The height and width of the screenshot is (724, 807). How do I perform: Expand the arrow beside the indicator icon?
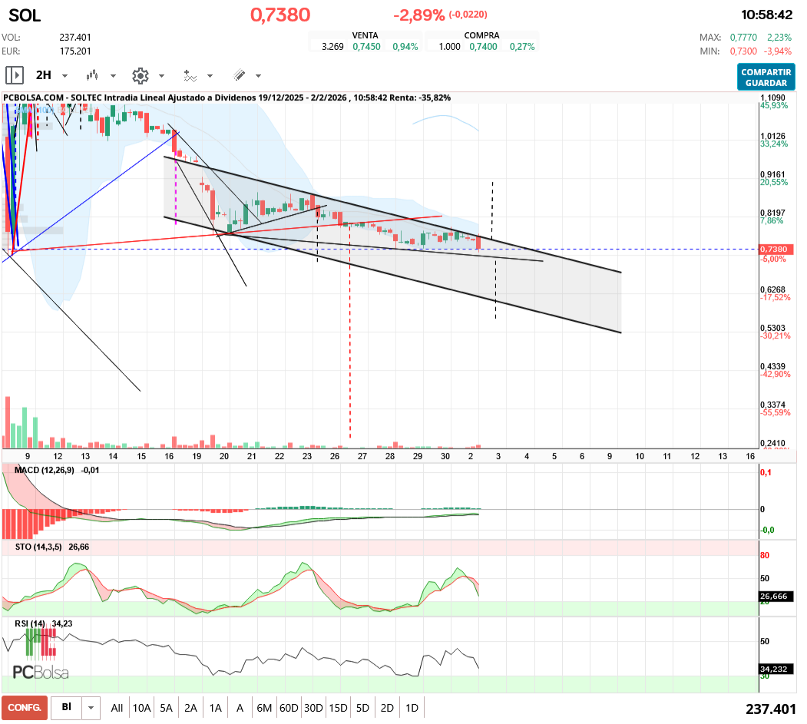tap(210, 76)
